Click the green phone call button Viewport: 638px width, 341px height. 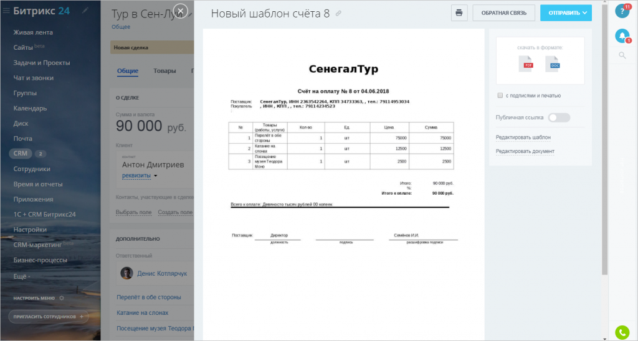[x=622, y=332]
